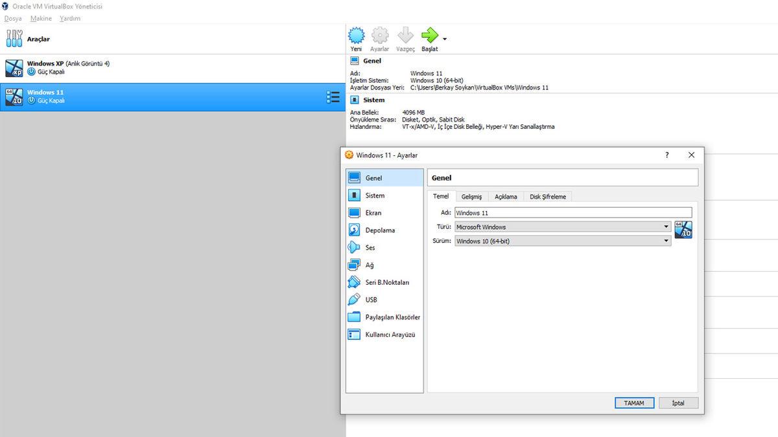Select the Seri B.Noktaları page
Viewport: 778px width, 437px height.
[x=354, y=282]
